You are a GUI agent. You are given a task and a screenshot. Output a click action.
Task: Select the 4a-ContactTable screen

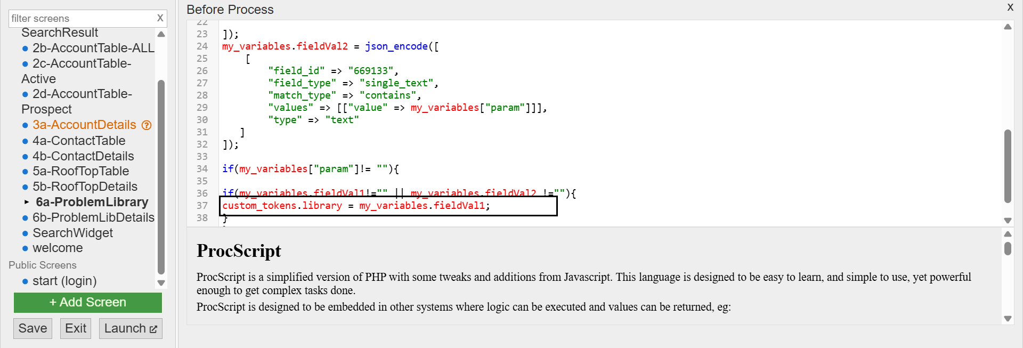click(x=79, y=141)
